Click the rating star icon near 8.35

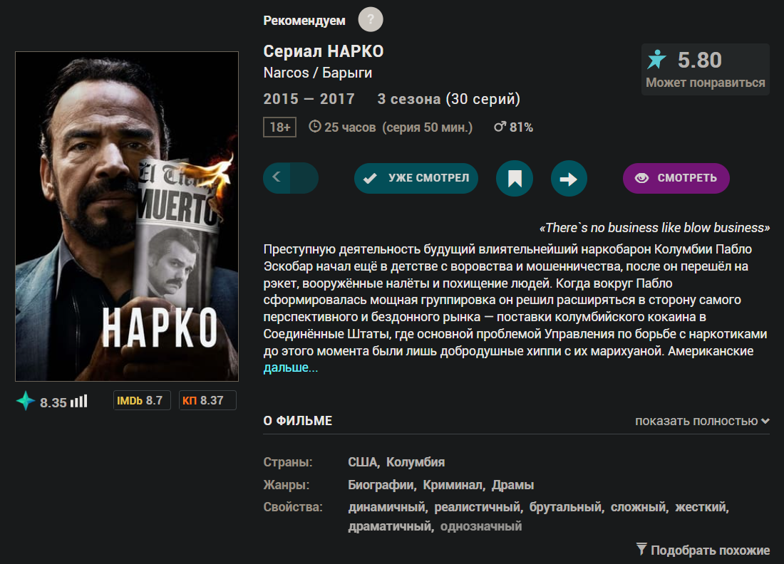click(x=26, y=401)
